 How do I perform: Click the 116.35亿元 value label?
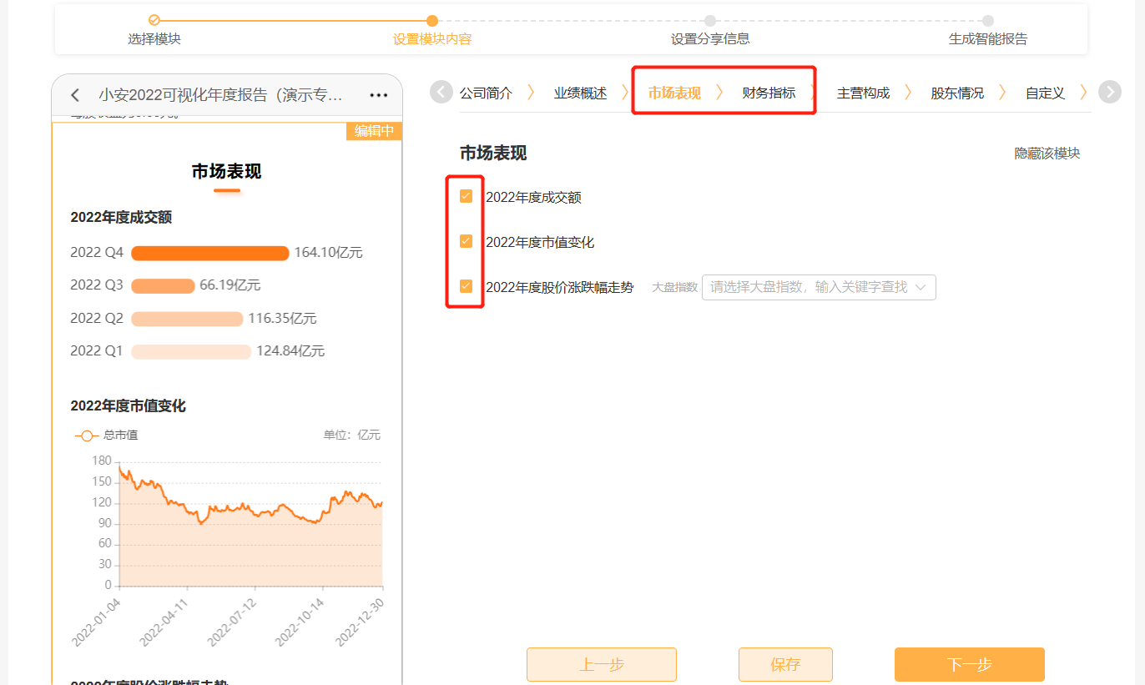(x=282, y=319)
